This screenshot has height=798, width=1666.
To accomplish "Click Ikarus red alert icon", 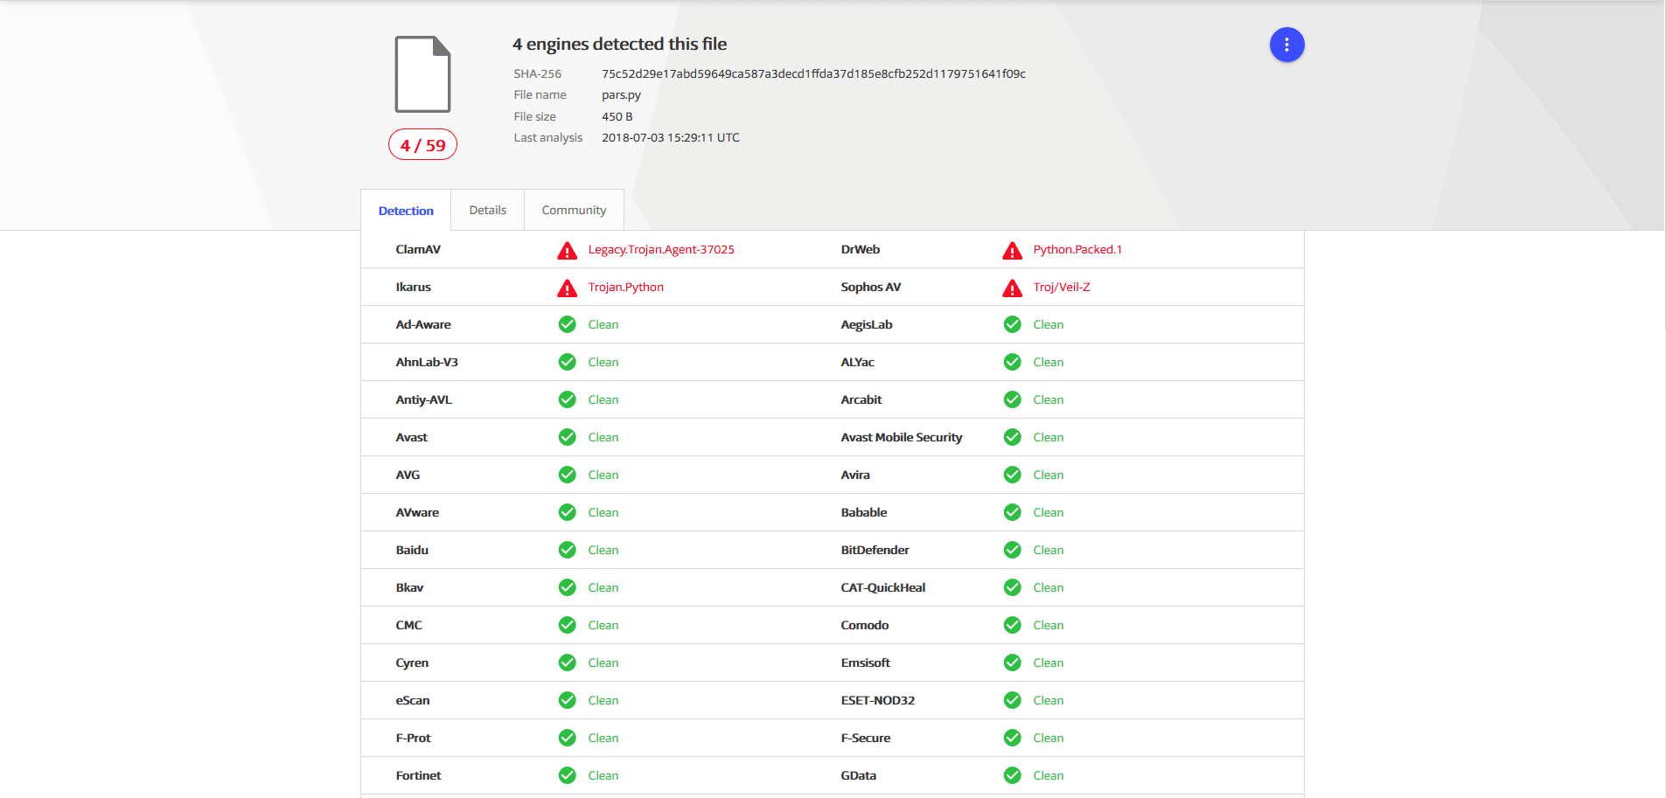I will click(568, 288).
